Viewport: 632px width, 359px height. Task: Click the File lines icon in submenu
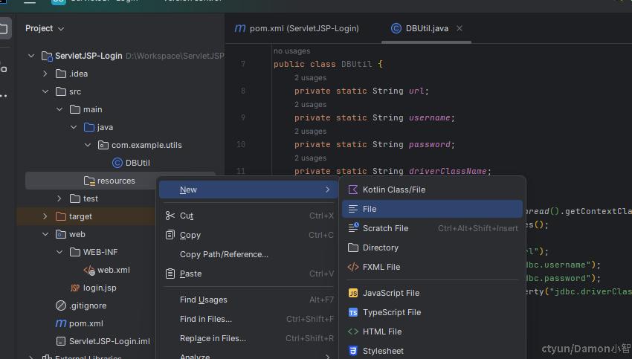click(353, 209)
